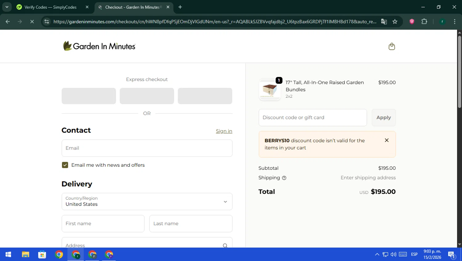Uncheck Email me with news and offers
The width and height of the screenshot is (462, 261).
point(65,165)
